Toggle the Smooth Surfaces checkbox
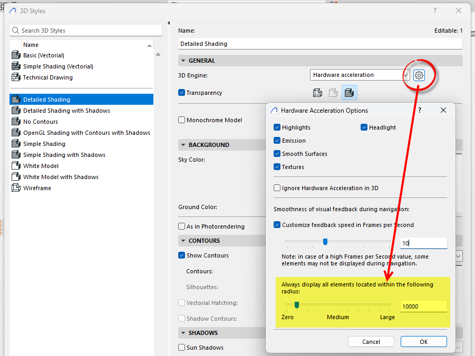475x356 pixels. point(277,154)
